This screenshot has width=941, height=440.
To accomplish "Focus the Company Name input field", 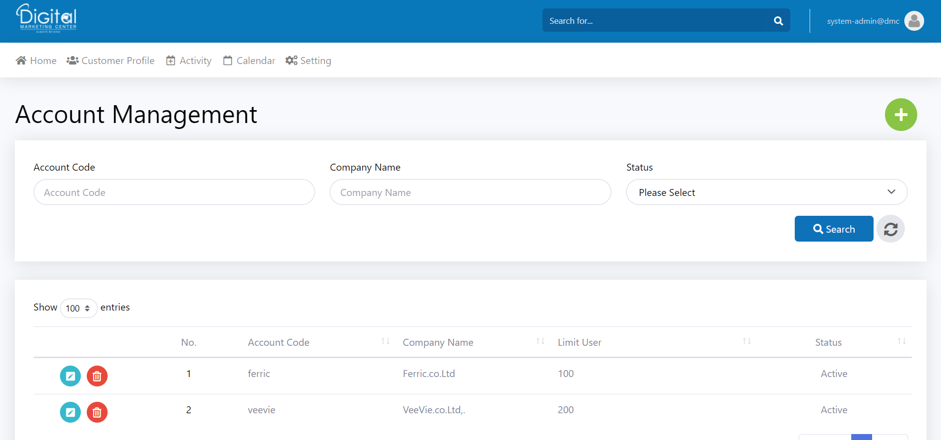I will 470,192.
